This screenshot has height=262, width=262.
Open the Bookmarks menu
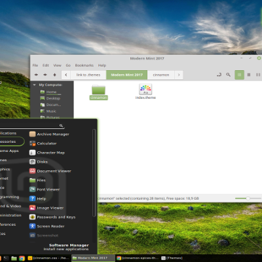click(84, 65)
